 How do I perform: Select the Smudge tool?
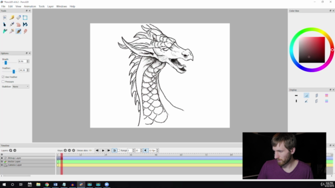25,31
